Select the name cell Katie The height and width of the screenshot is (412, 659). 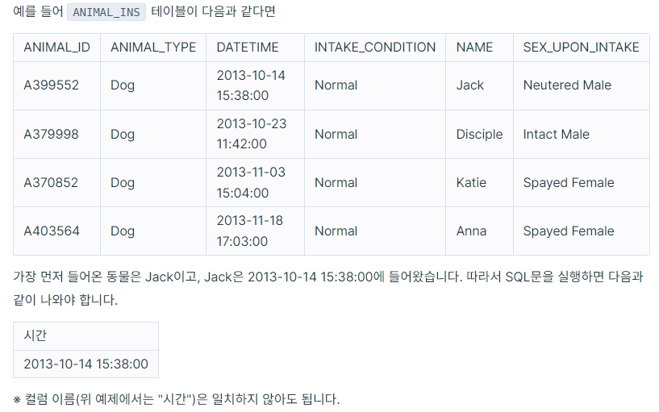480,183
